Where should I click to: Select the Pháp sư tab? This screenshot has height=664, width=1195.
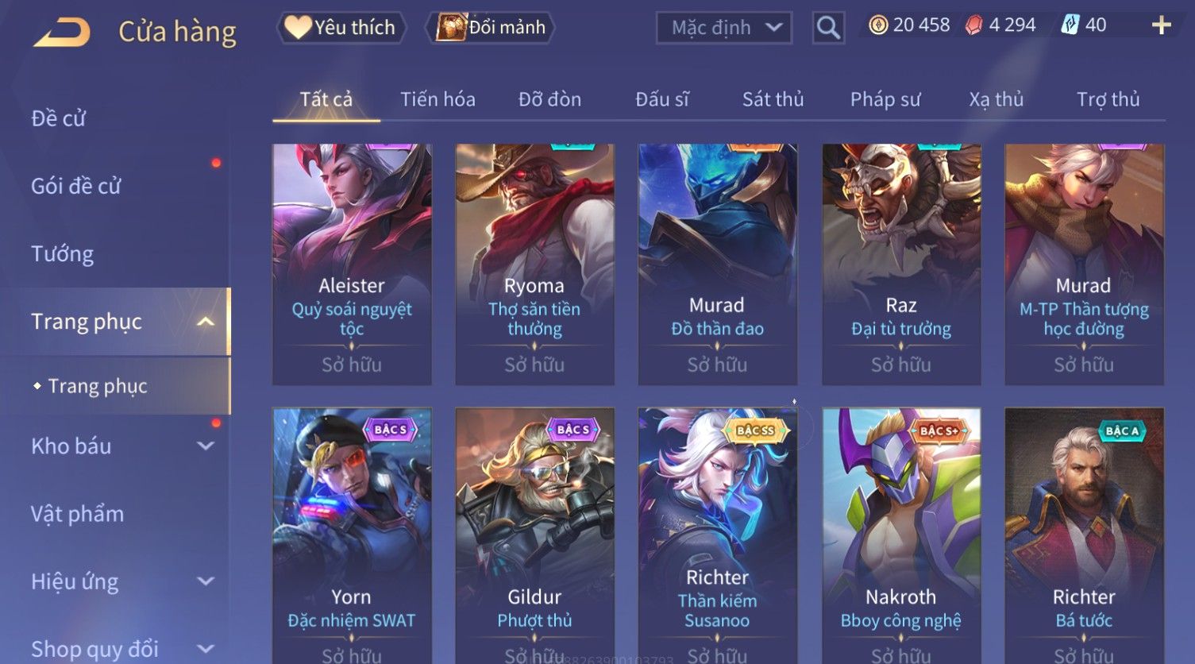tap(885, 99)
